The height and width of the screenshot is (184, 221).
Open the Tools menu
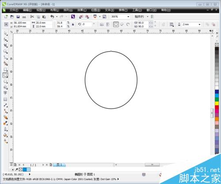click(137, 10)
